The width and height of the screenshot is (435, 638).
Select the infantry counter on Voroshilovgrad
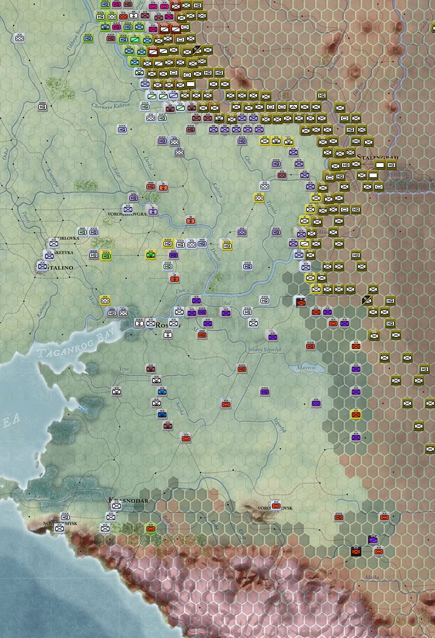128,209
